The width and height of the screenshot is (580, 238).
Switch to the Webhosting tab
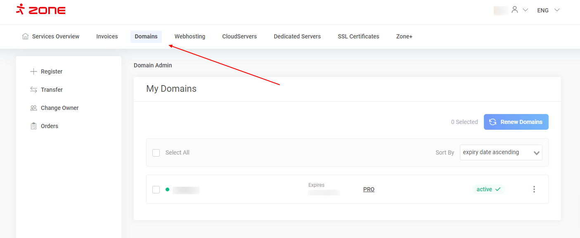point(189,36)
